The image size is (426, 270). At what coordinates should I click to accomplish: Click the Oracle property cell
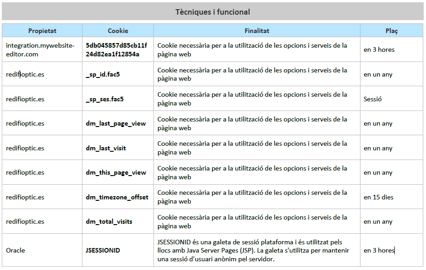16,250
